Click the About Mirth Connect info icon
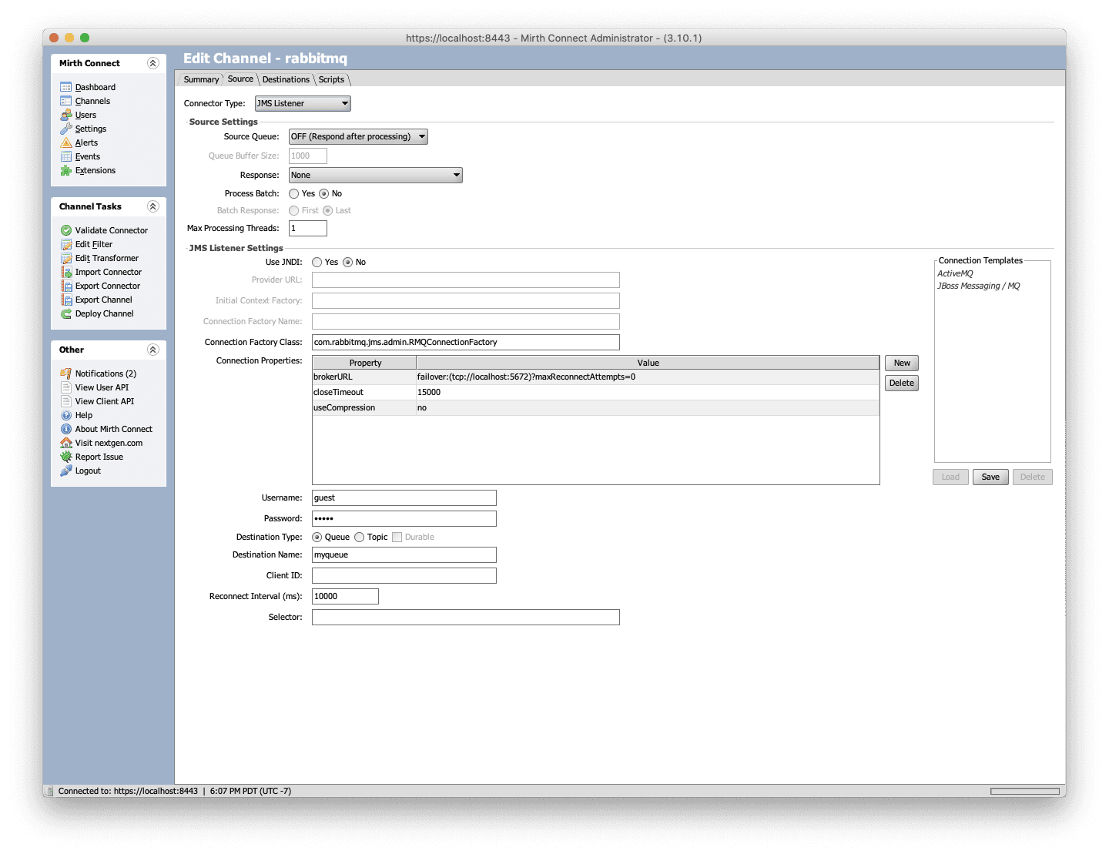 tap(66, 429)
